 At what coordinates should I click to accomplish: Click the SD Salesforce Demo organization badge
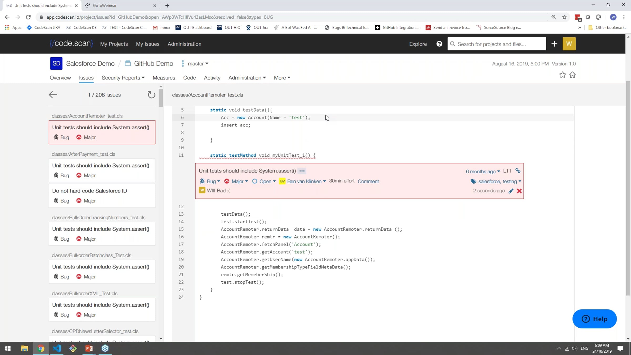pos(56,63)
